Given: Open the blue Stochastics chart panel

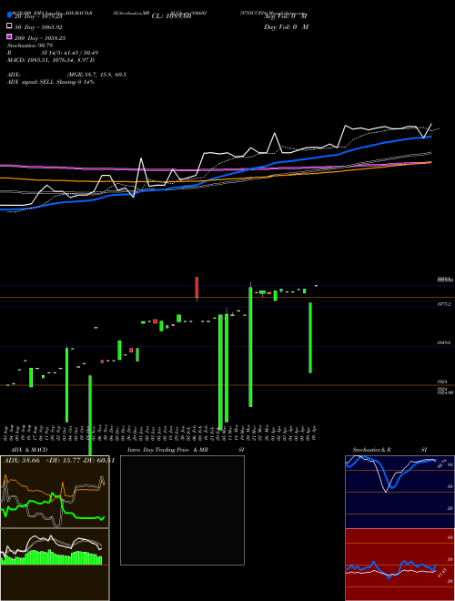Looking at the screenshot, I should point(399,492).
